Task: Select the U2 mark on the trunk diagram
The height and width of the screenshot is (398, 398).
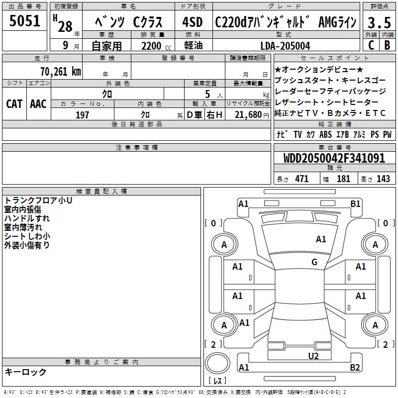Action: click(x=313, y=356)
